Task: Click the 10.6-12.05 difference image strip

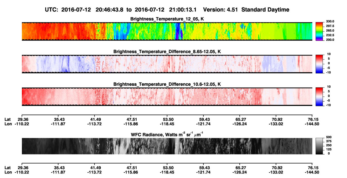Action: click(167, 96)
